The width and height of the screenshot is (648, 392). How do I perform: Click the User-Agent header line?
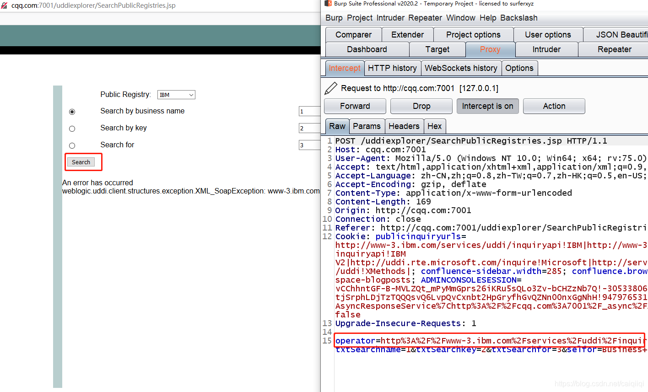(491, 158)
